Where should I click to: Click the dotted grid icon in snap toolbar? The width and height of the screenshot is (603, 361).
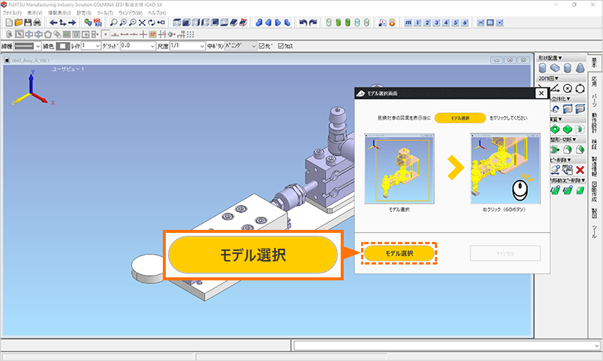click(x=191, y=34)
